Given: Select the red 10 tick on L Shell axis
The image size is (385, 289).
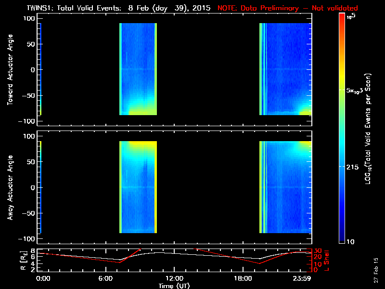Looking at the screenshot, I should pyautogui.click(x=318, y=264).
